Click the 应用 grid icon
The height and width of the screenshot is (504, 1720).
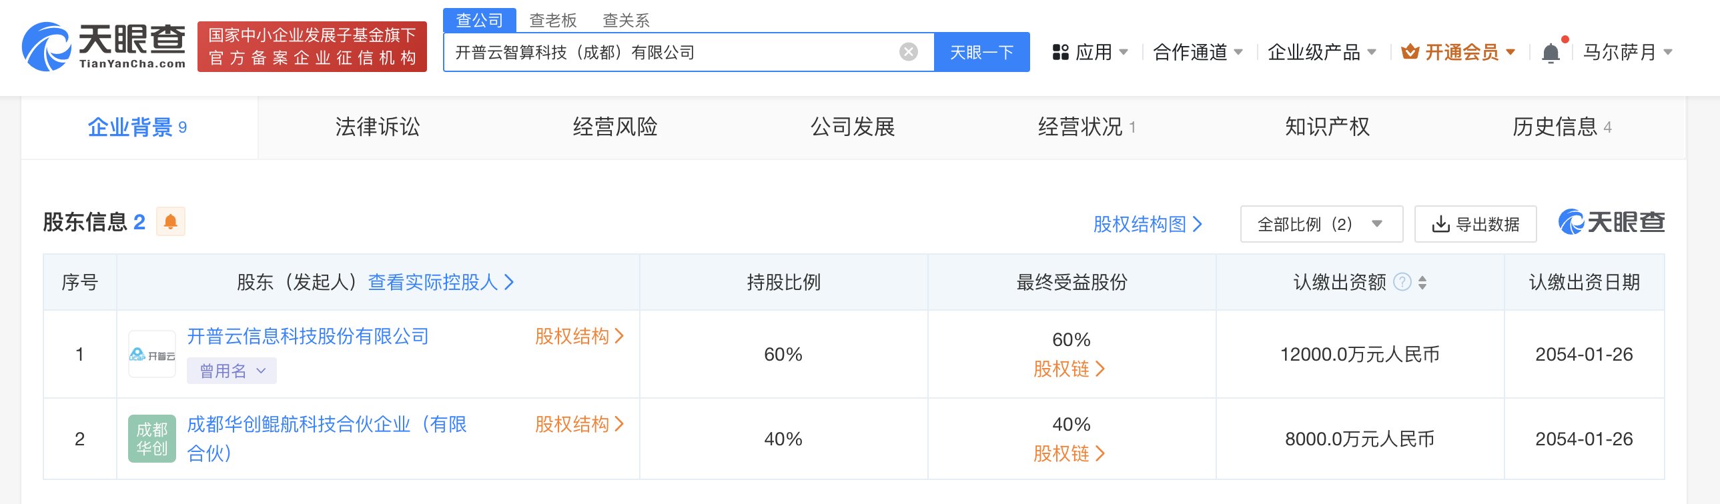pyautogui.click(x=1060, y=52)
